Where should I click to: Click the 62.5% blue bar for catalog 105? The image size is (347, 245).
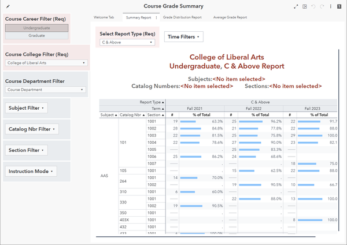[247, 170]
